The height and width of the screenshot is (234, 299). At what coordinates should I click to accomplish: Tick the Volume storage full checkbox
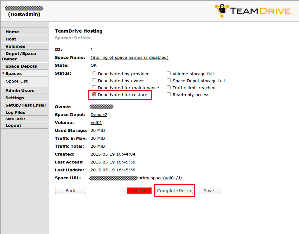click(x=169, y=74)
